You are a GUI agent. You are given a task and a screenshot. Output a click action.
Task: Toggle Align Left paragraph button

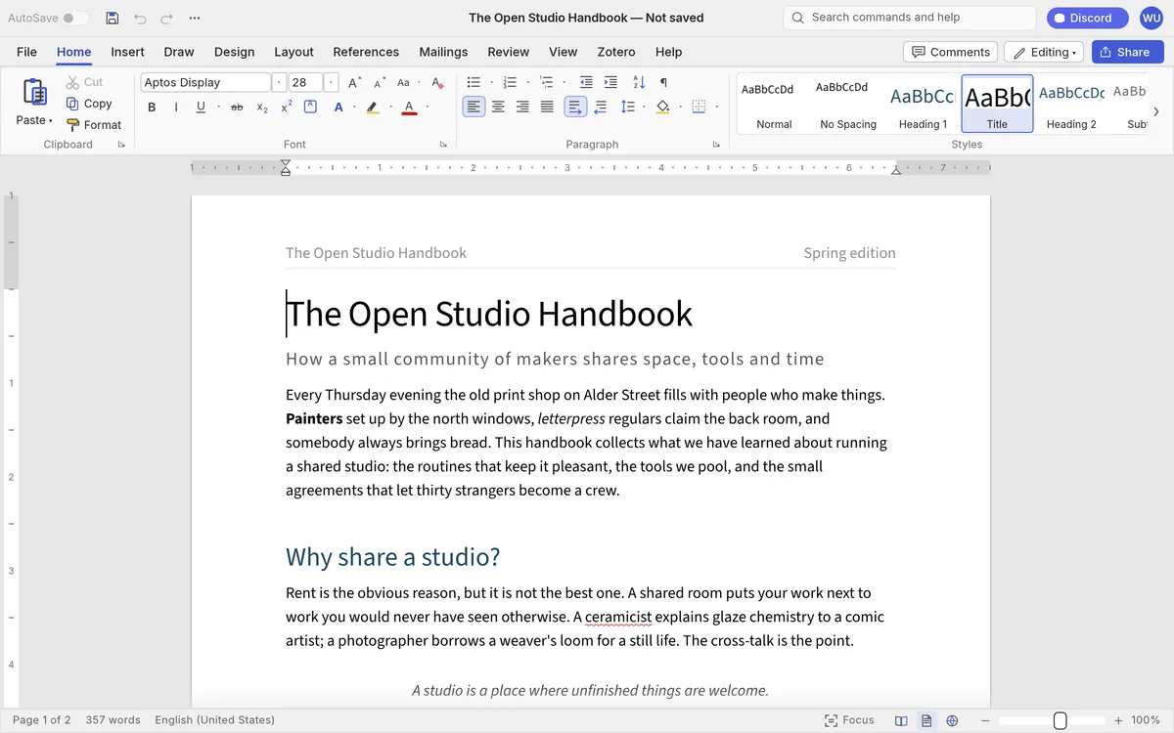[x=474, y=108]
